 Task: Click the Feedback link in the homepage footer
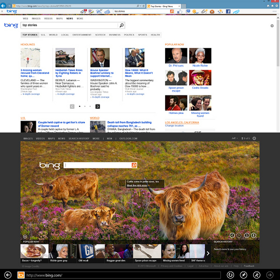coord(249,266)
